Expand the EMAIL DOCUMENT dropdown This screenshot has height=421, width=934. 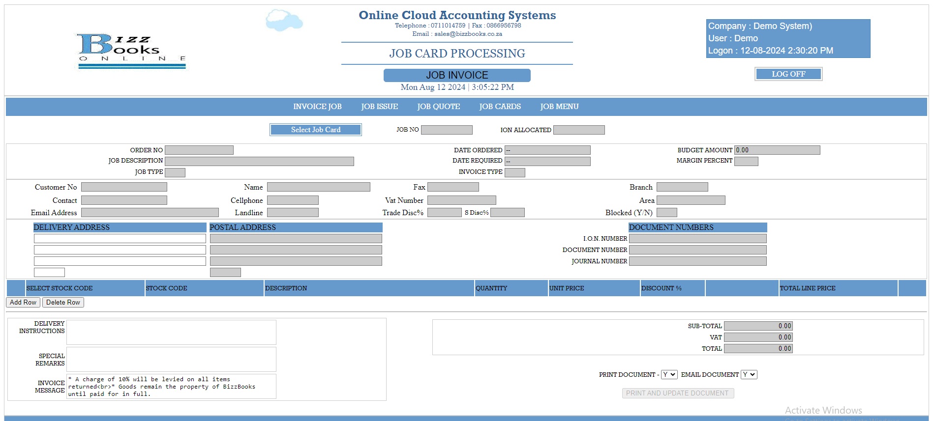click(749, 375)
